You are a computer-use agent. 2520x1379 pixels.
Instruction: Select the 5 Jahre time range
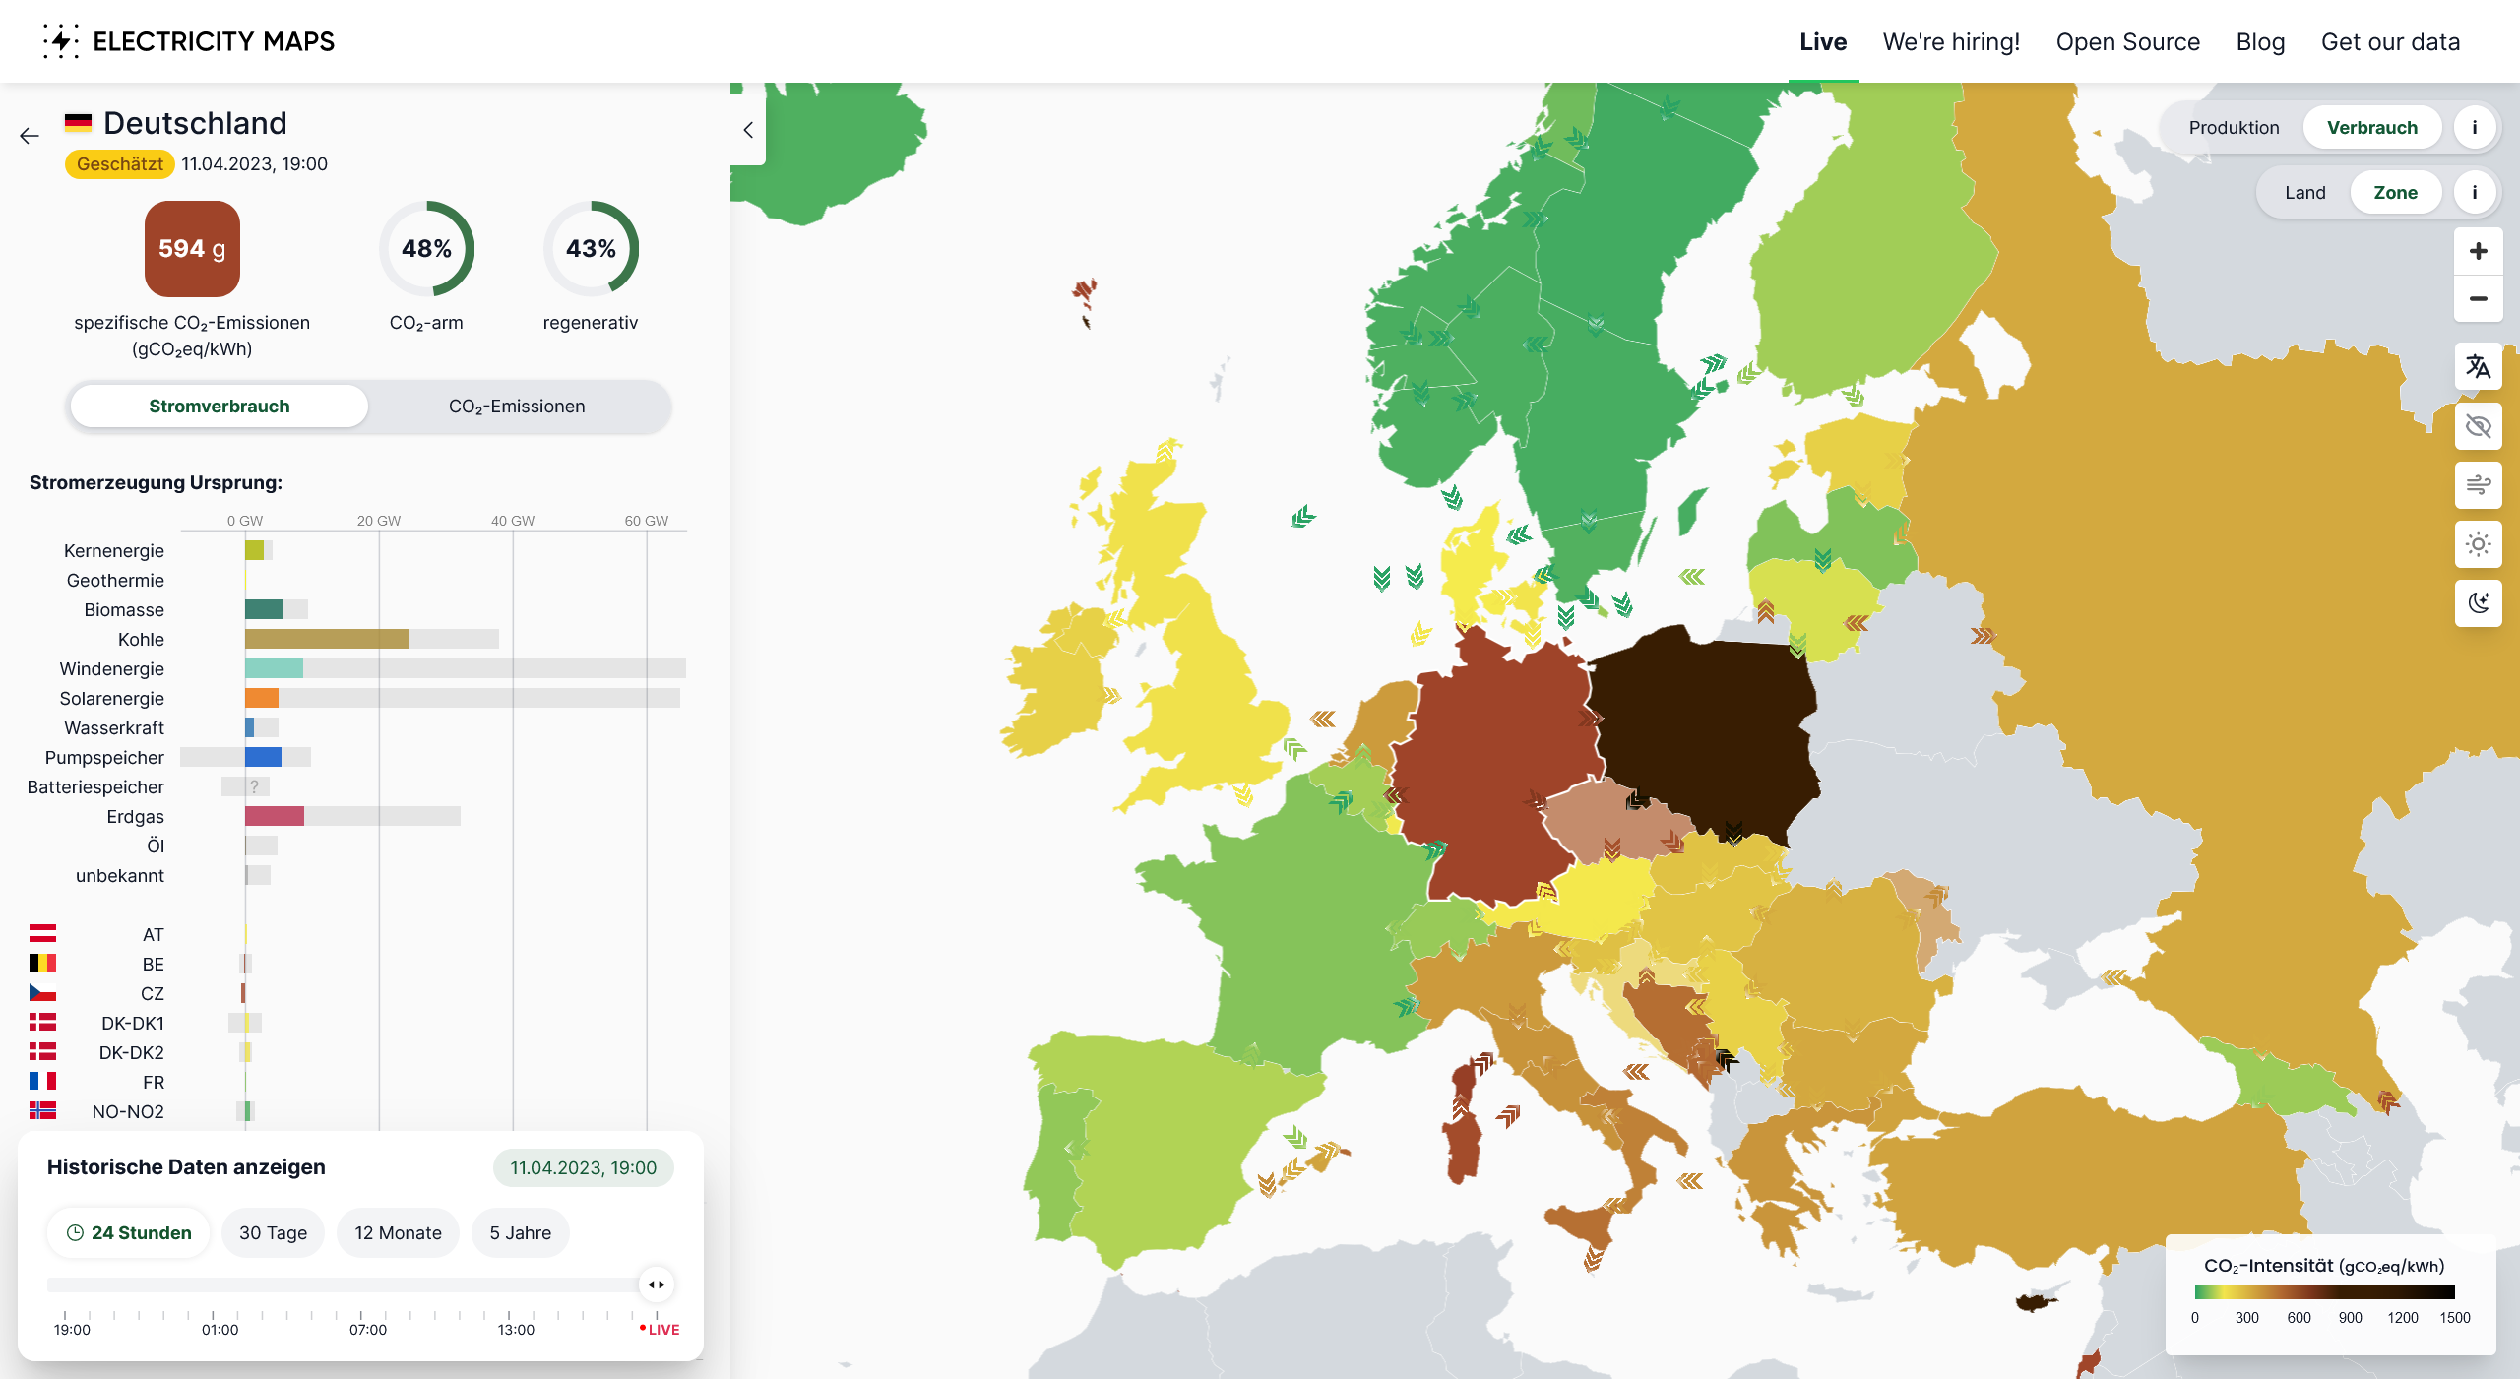520,1232
